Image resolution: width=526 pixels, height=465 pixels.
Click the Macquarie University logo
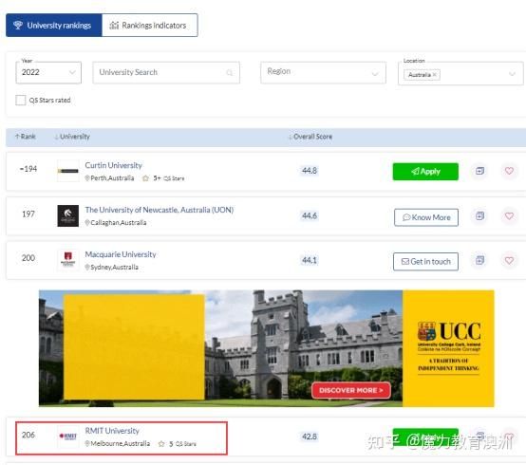[x=67, y=260]
